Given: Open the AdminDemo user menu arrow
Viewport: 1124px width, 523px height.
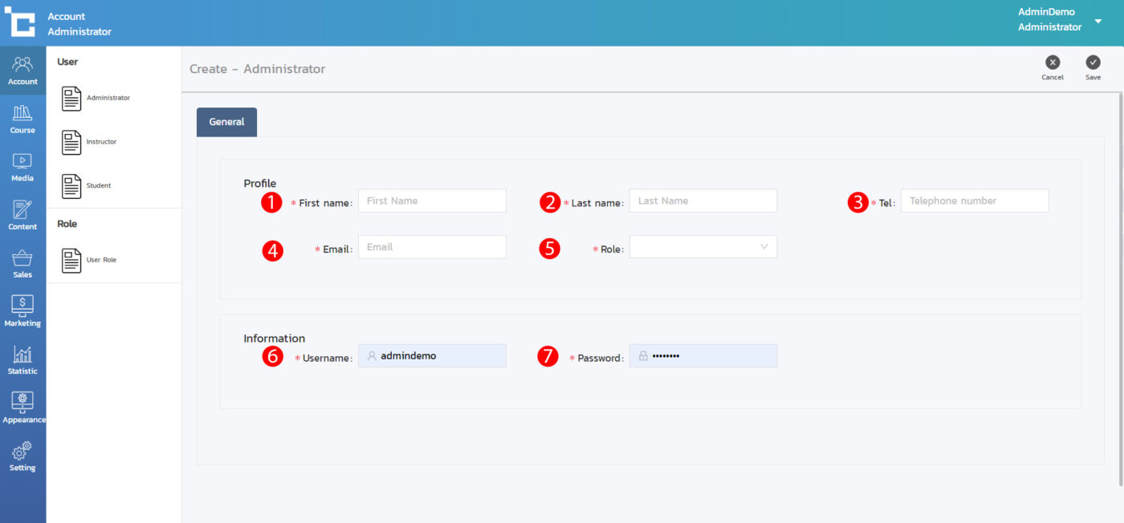Looking at the screenshot, I should (x=1098, y=21).
